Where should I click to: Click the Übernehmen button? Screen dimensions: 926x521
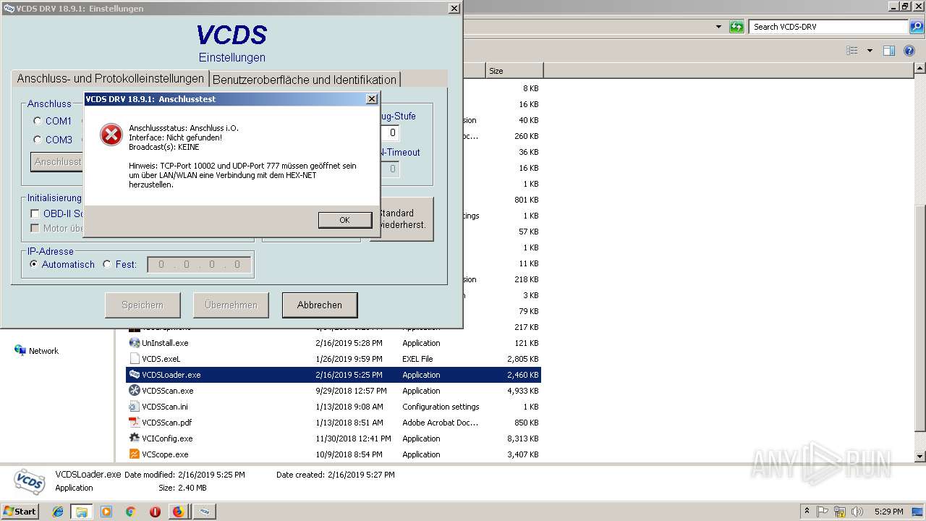tap(231, 305)
